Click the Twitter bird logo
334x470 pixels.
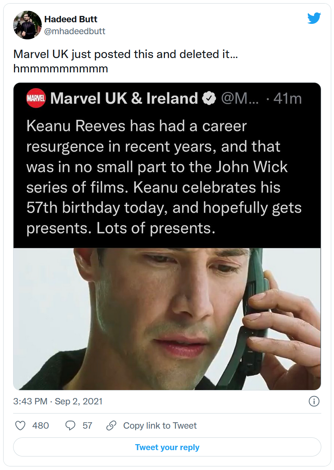pyautogui.click(x=314, y=18)
